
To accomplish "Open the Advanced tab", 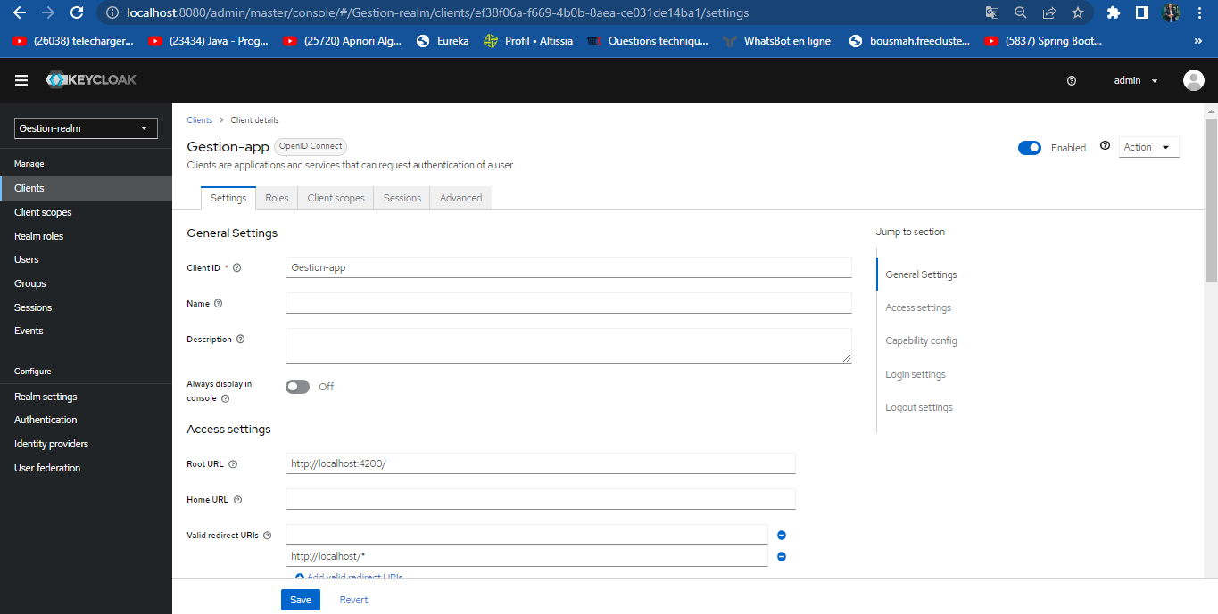I will coord(460,198).
